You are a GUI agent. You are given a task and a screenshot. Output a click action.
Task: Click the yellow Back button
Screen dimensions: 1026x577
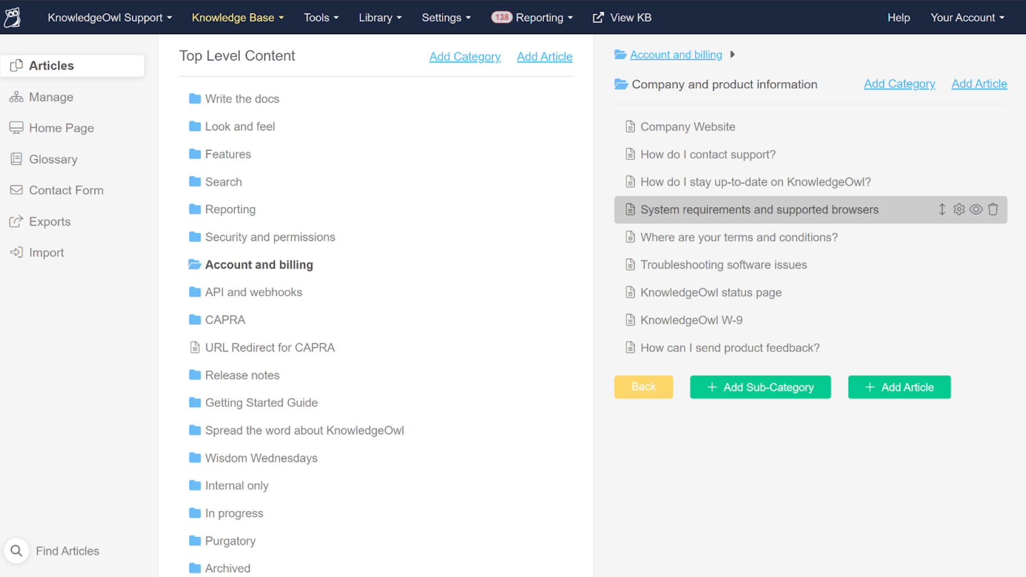coord(643,387)
